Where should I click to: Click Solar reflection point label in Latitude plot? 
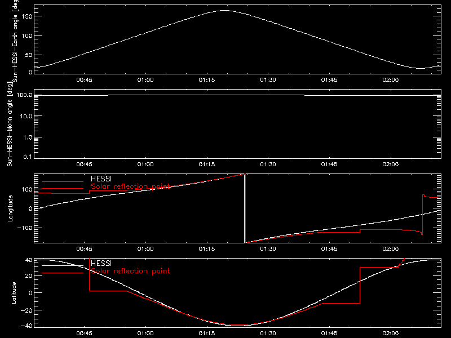[x=130, y=271]
